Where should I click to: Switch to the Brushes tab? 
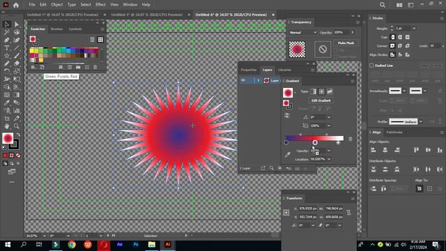coord(56,29)
